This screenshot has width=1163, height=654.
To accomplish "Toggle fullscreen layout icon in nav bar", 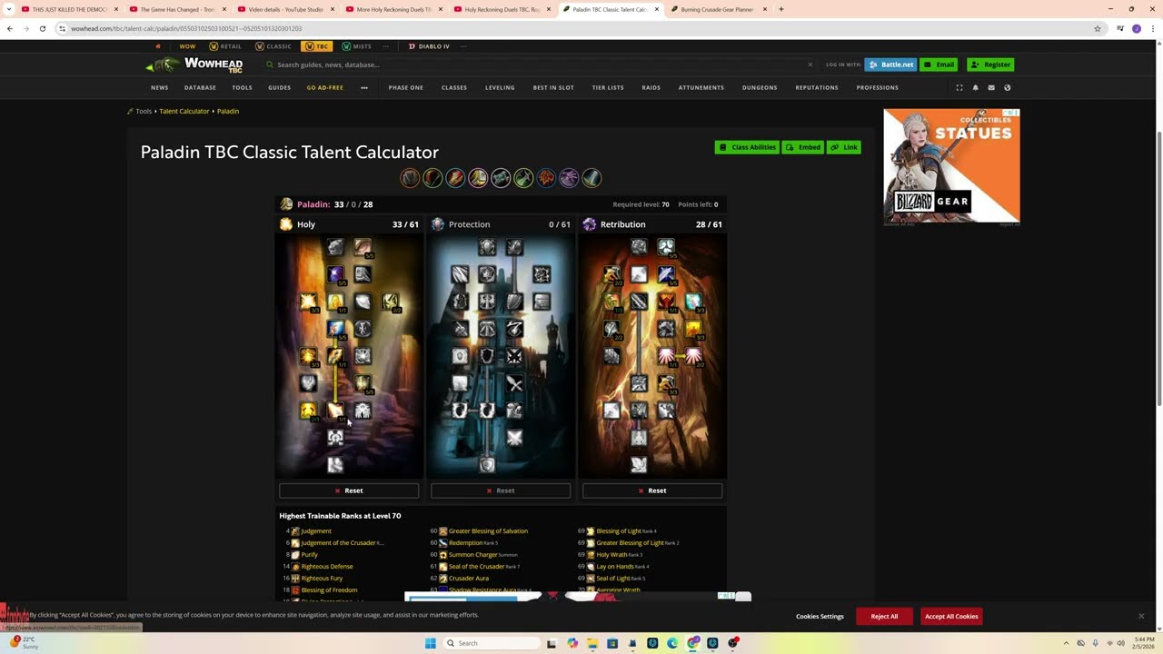I will (959, 88).
